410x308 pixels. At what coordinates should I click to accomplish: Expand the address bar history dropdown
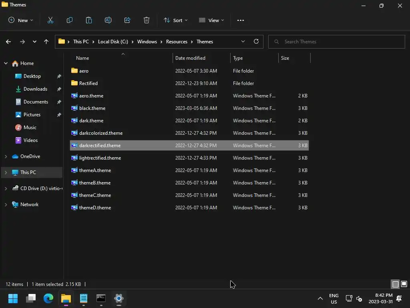243,41
